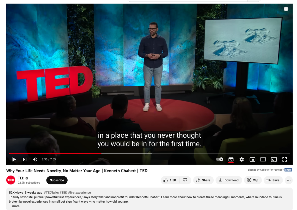Toggle the autoplay switch

coord(219,159)
